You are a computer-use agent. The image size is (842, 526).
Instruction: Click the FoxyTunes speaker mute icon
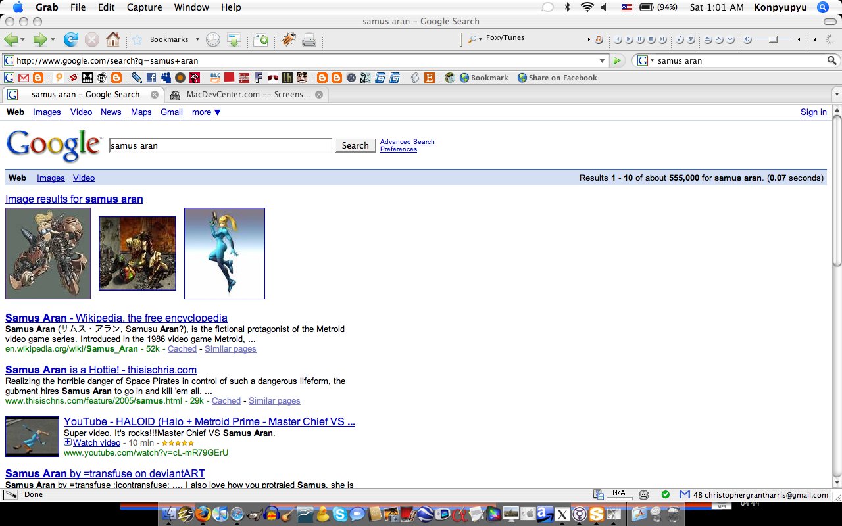pos(748,40)
